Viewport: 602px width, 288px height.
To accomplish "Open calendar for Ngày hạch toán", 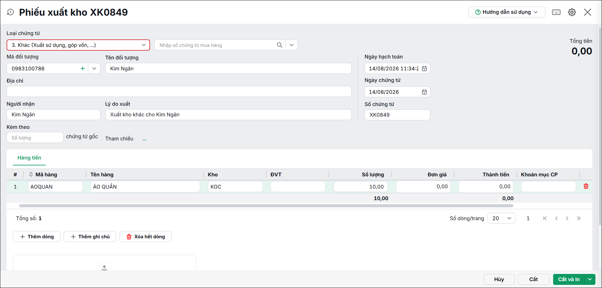I will [424, 68].
